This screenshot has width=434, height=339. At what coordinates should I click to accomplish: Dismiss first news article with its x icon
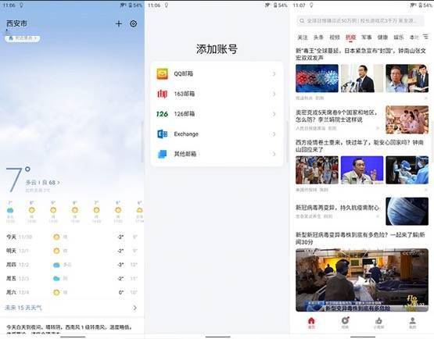coord(426,98)
